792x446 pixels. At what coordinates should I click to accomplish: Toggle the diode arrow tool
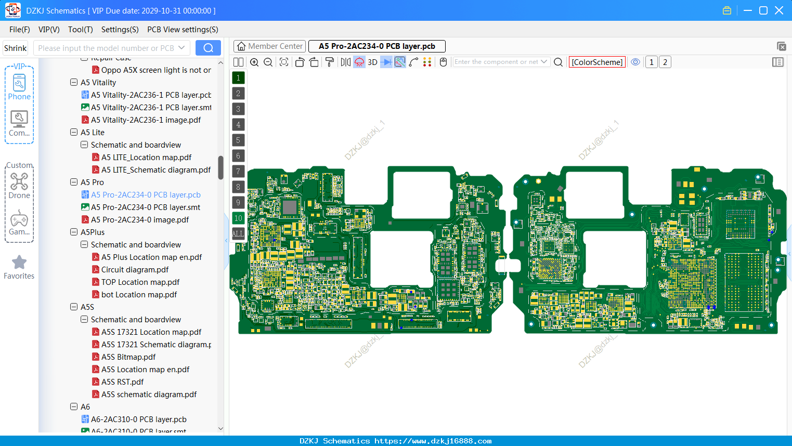pos(386,62)
